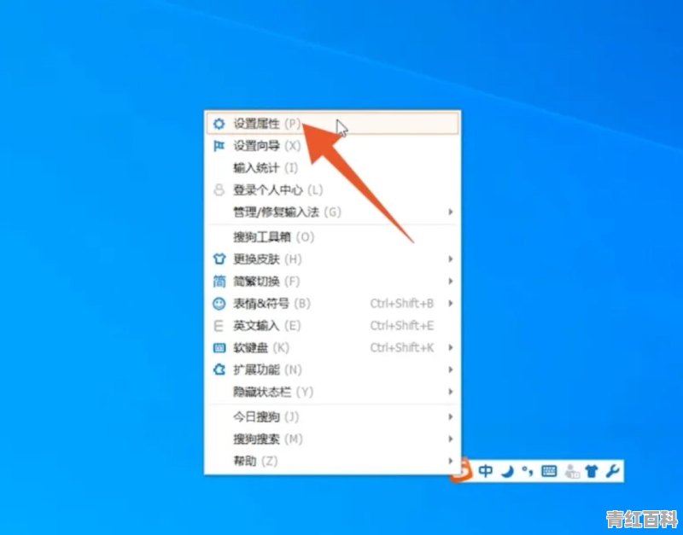Click the user login icon on status bar

(x=571, y=472)
